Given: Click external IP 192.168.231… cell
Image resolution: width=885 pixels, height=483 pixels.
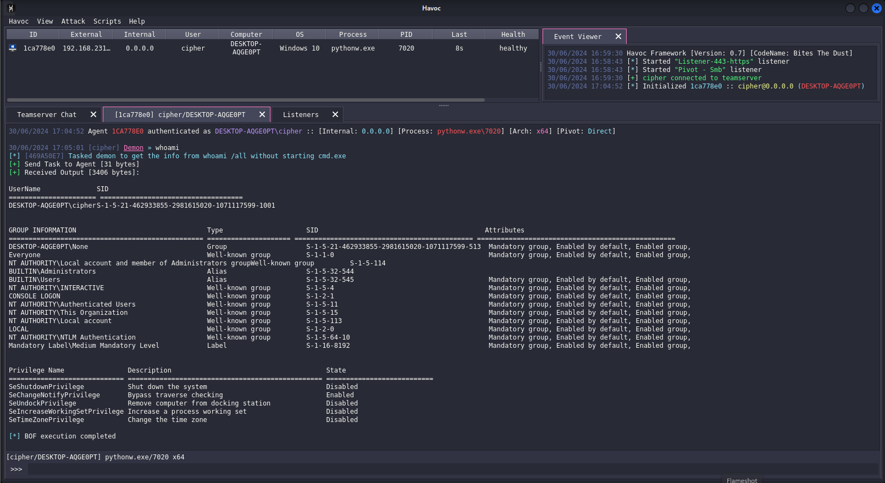Looking at the screenshot, I should click(86, 48).
